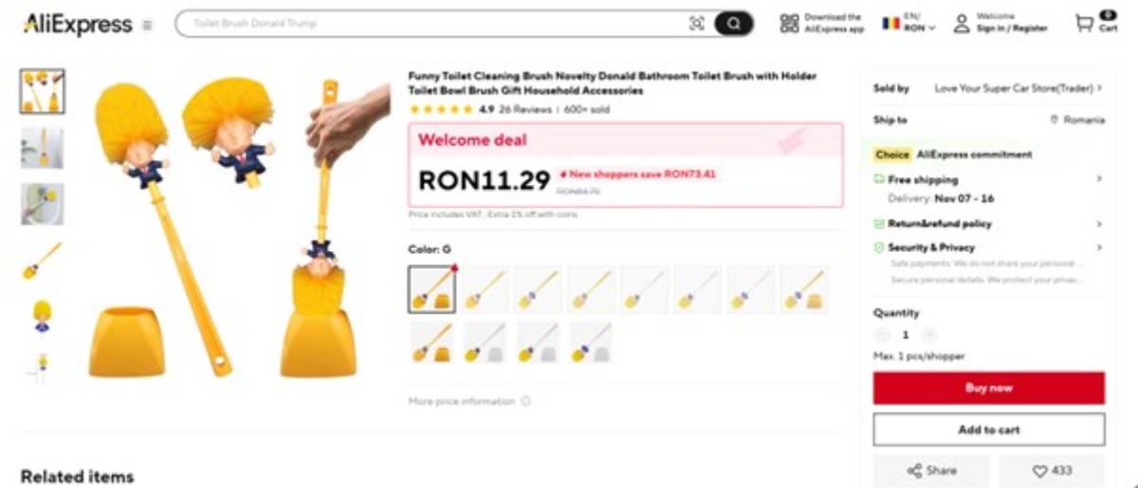The height and width of the screenshot is (488, 1138).
Task: Click the black search magnifier button
Action: [x=733, y=24]
